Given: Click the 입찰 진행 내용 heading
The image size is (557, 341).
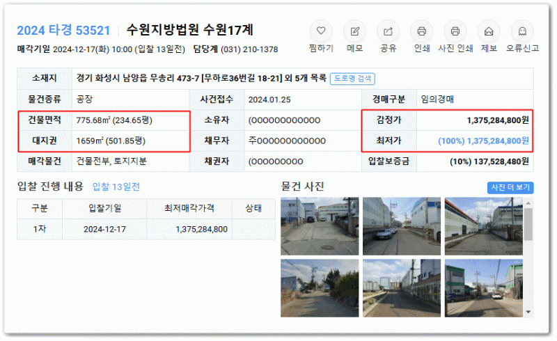Looking at the screenshot, I should [50, 187].
